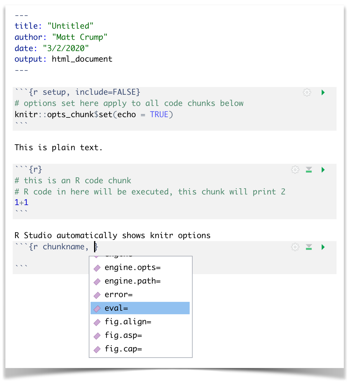Click the 1+1 code line
This screenshot has width=351, height=383.
(22, 202)
